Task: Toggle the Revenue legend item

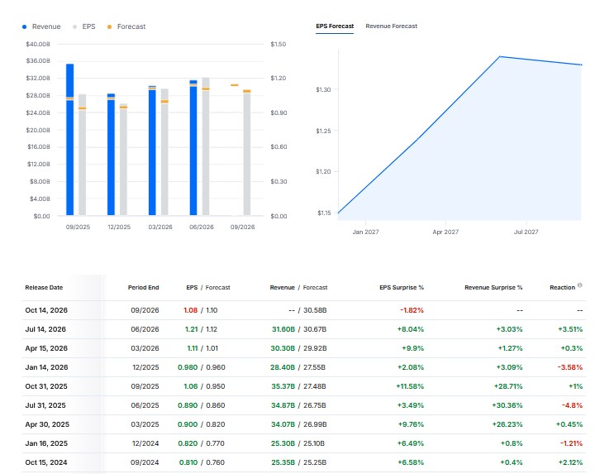Action: click(x=41, y=26)
